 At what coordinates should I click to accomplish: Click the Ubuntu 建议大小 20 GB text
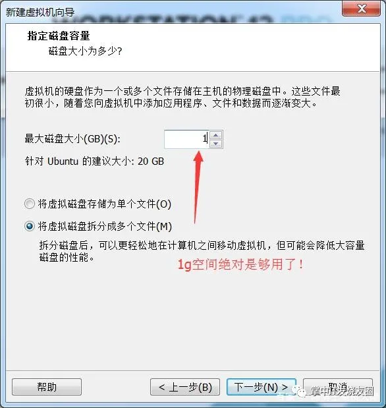pyautogui.click(x=94, y=161)
